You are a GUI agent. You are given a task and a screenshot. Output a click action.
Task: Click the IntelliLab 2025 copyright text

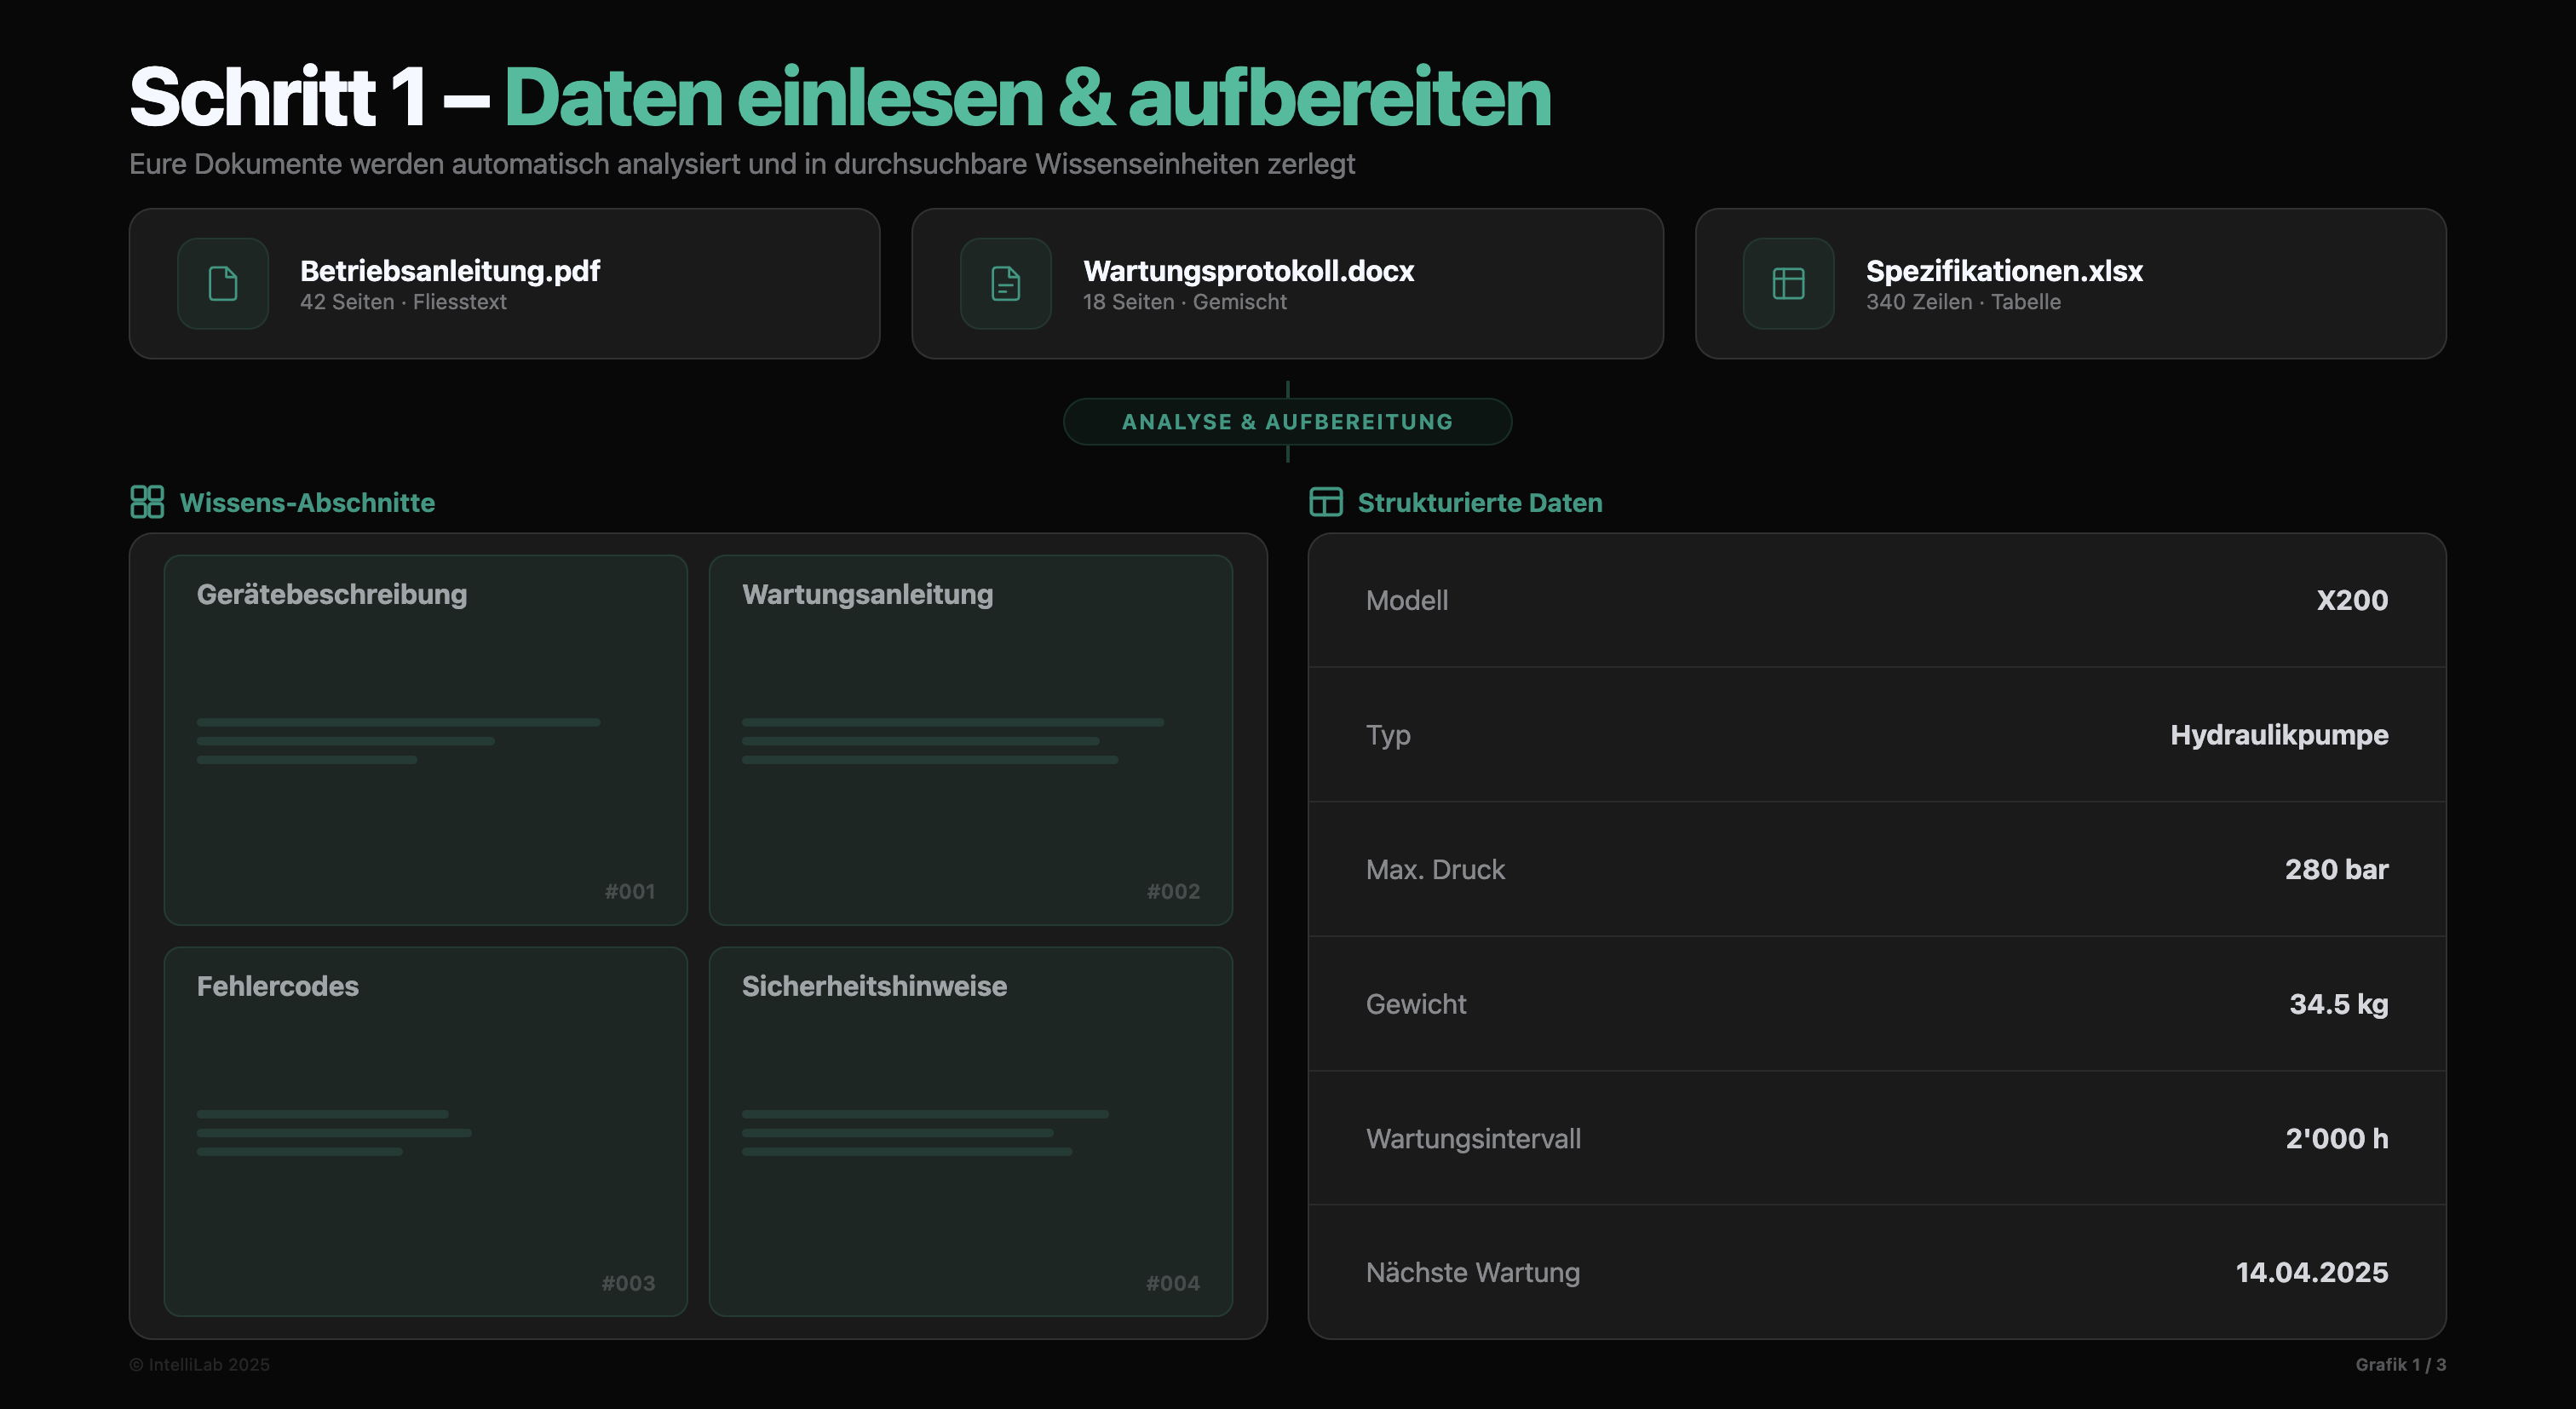tap(200, 1364)
